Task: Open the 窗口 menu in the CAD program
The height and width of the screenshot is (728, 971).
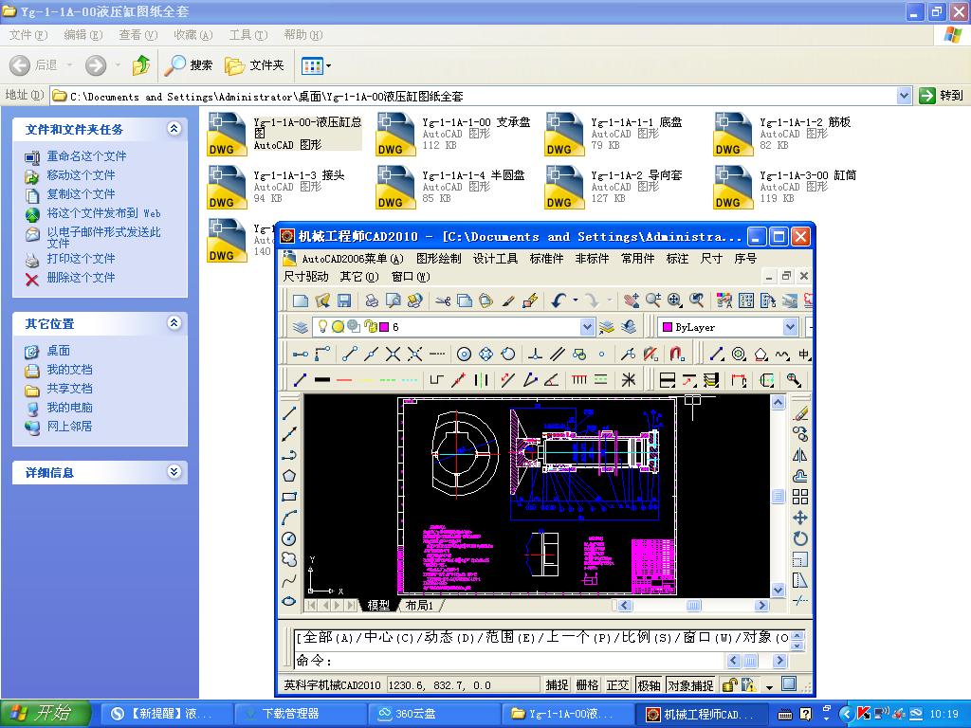Action: click(408, 275)
